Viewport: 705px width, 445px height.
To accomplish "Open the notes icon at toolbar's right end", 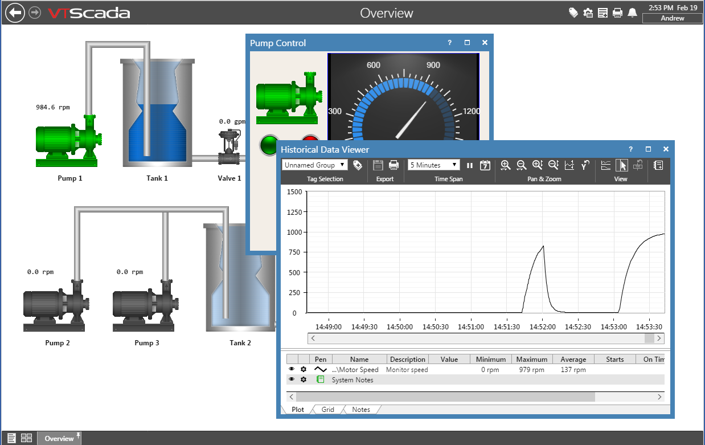I will 658,165.
